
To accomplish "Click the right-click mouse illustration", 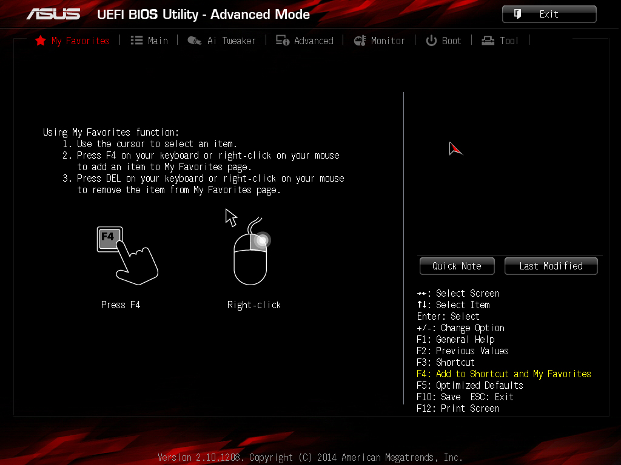I will coord(249,247).
